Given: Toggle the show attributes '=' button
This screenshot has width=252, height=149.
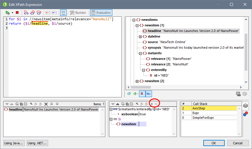Looking at the screenshot, I should (142, 94).
